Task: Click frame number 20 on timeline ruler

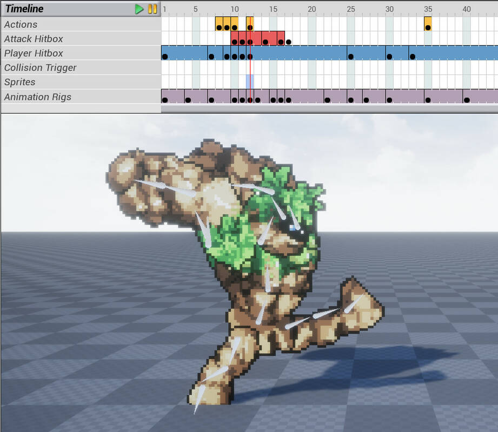Action: tap(311, 9)
